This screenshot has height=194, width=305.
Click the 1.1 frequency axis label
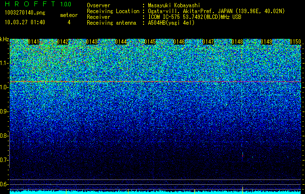[4, 63]
